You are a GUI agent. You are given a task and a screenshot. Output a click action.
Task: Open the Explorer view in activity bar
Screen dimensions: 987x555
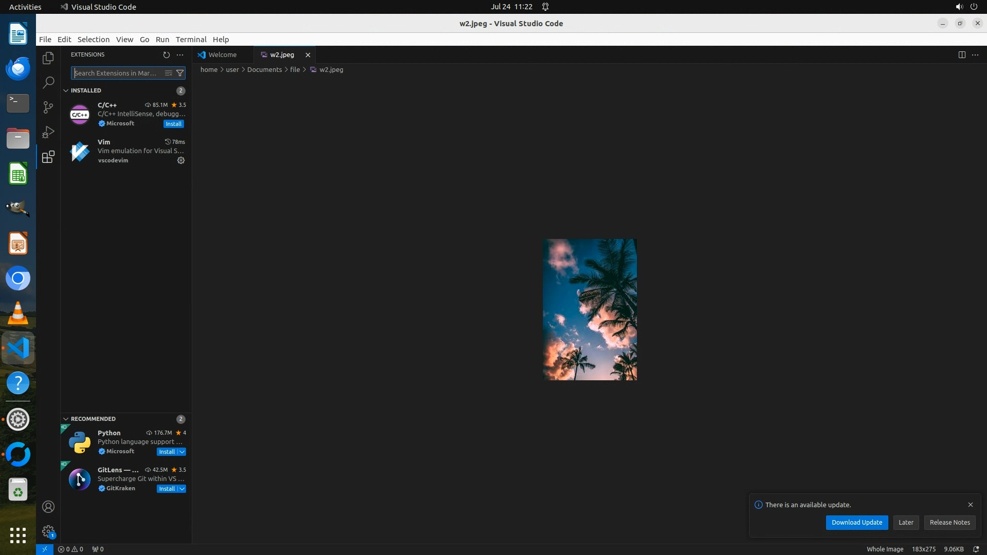pos(48,58)
